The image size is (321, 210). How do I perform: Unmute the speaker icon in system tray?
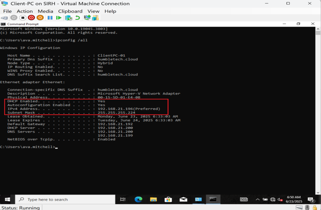279,200
